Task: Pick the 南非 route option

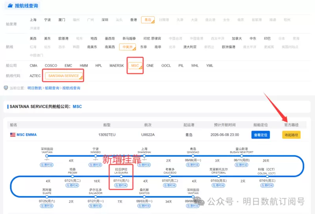Action: tap(158, 47)
